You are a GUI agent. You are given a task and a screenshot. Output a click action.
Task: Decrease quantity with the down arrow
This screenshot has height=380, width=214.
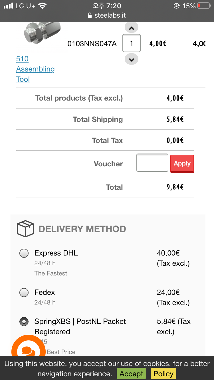pyautogui.click(x=132, y=60)
